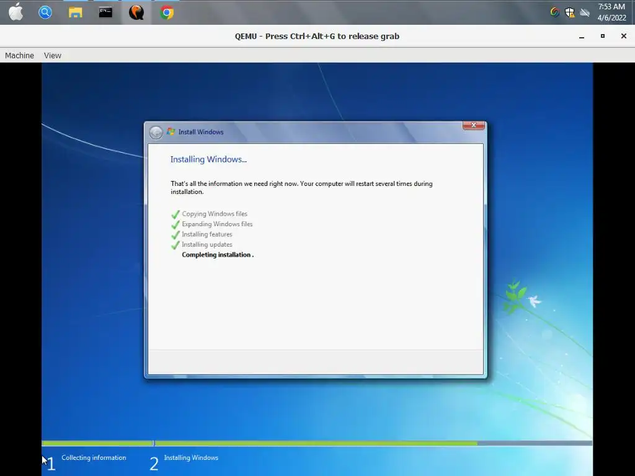This screenshot has height=476, width=635.
Task: Close the Install Windows dialog
Action: click(x=473, y=125)
